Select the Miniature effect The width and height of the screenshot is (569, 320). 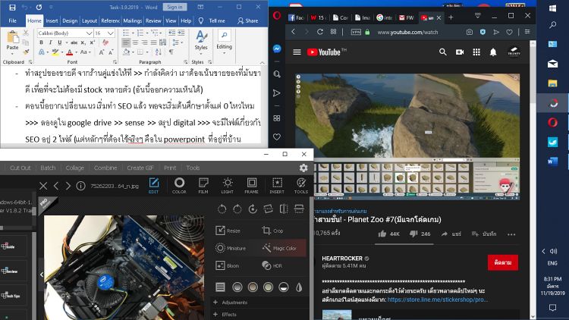coord(231,248)
